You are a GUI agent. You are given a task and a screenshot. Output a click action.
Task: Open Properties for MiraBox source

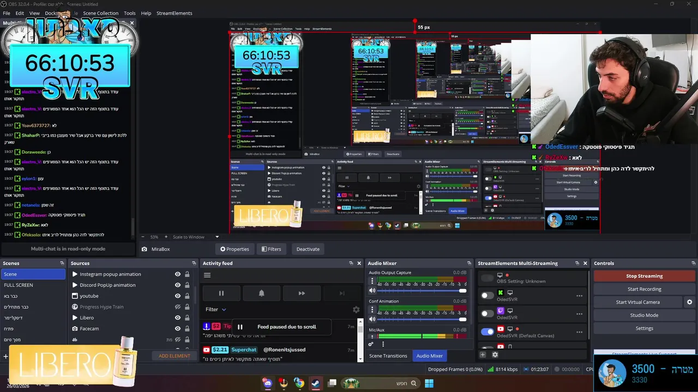tap(234, 249)
